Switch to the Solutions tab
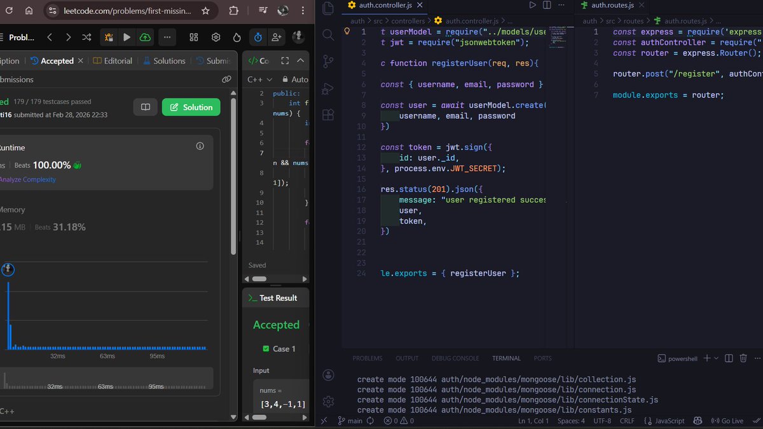Viewport: 763px width, 429px height. 164,61
